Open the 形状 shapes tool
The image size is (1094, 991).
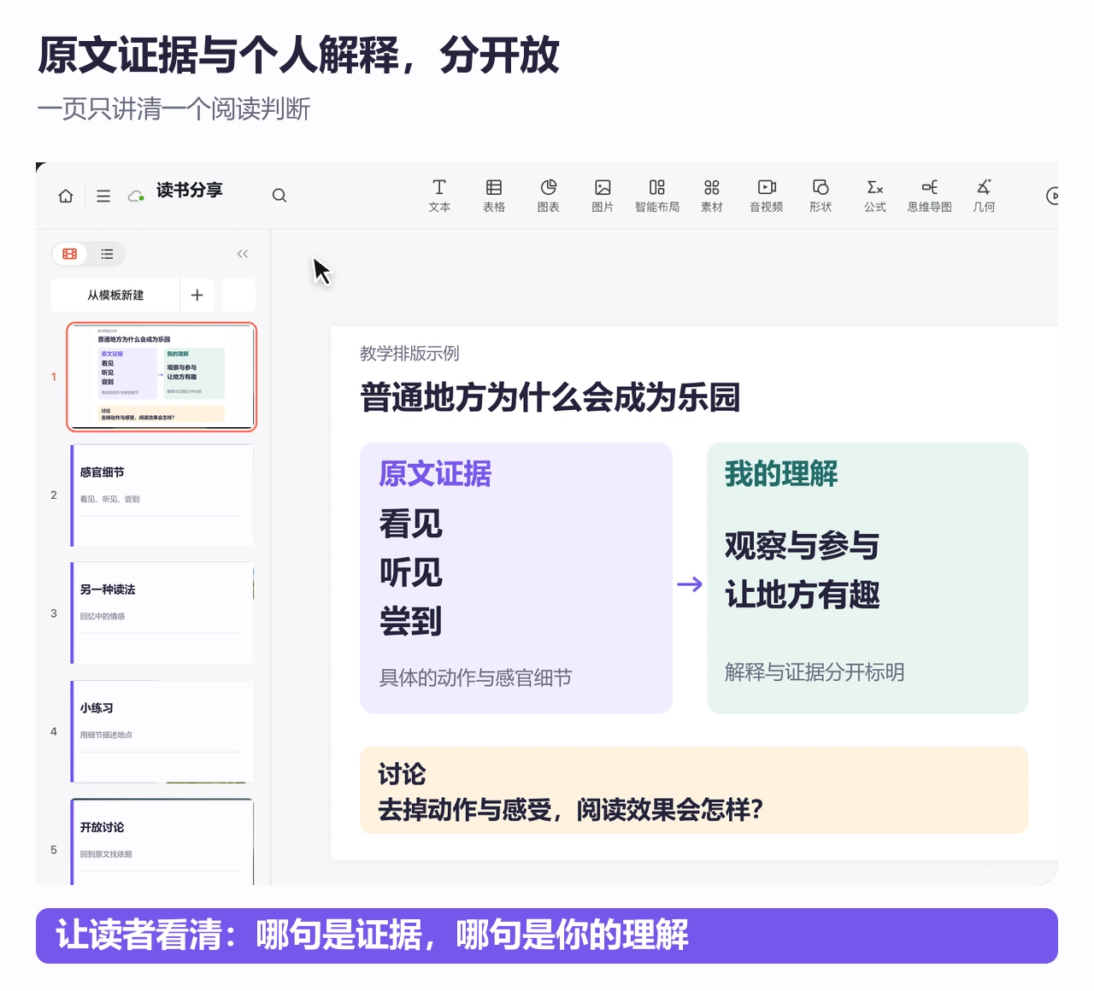click(x=820, y=196)
